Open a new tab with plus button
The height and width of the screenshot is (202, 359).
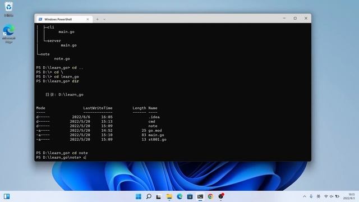tap(97, 19)
